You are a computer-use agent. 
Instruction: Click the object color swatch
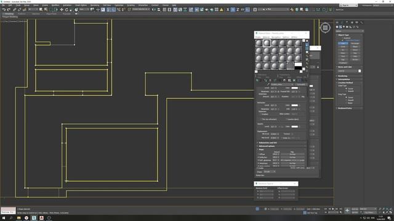click(x=360, y=71)
